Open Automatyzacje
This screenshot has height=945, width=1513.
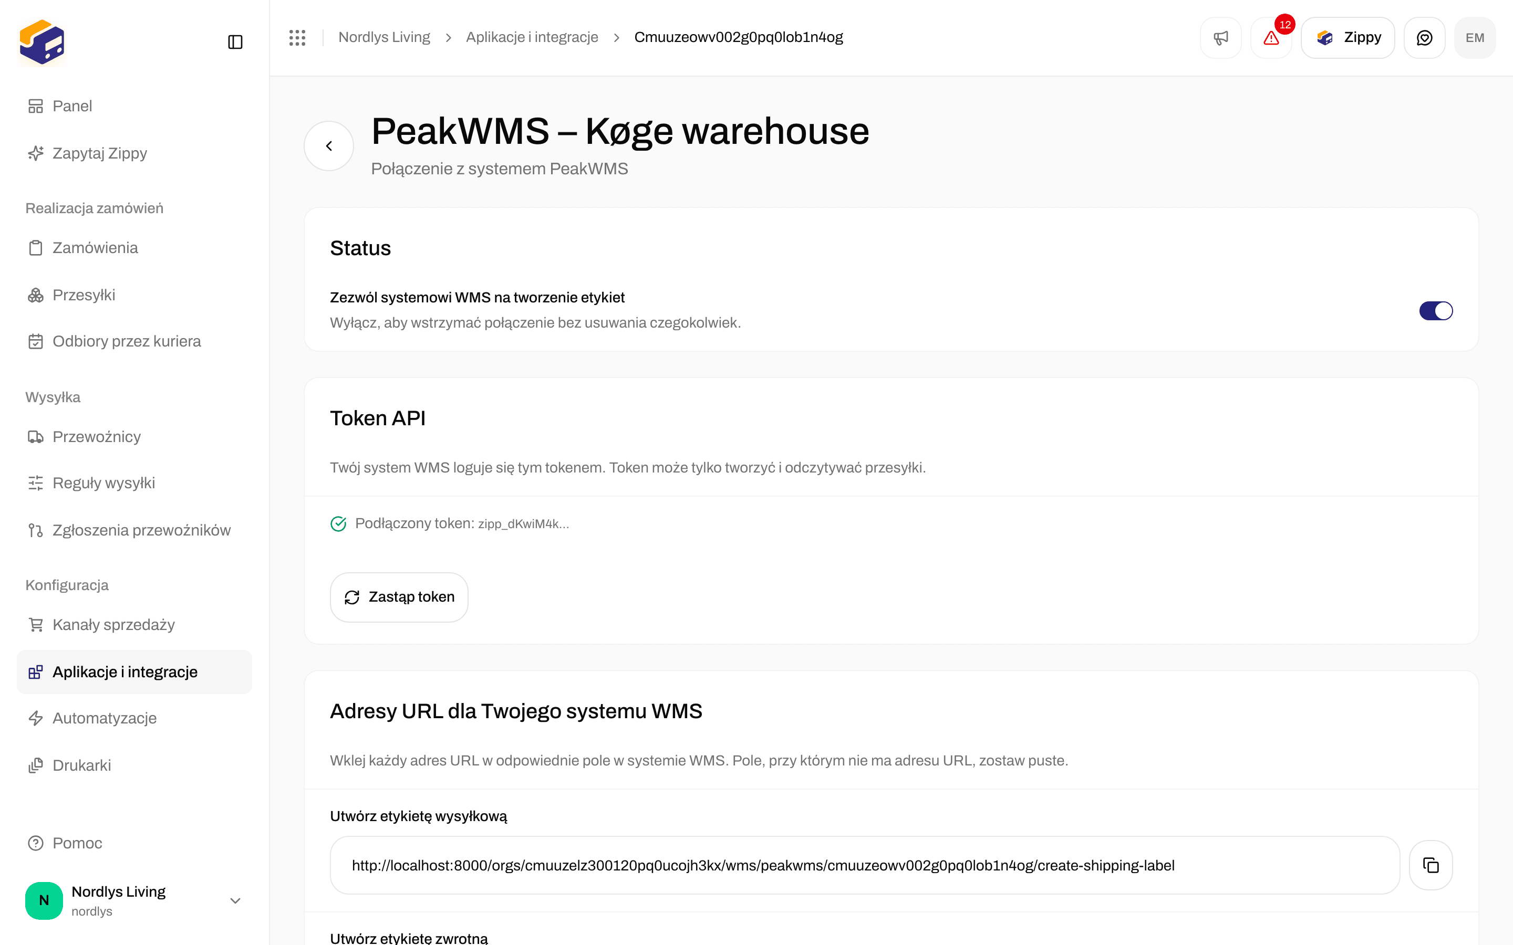click(134, 718)
